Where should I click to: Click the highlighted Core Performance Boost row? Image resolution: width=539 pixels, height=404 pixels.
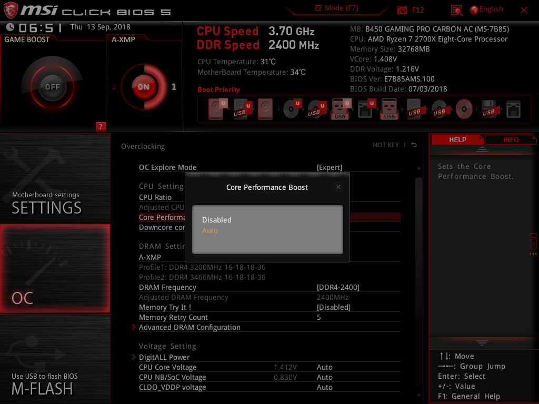[269, 217]
